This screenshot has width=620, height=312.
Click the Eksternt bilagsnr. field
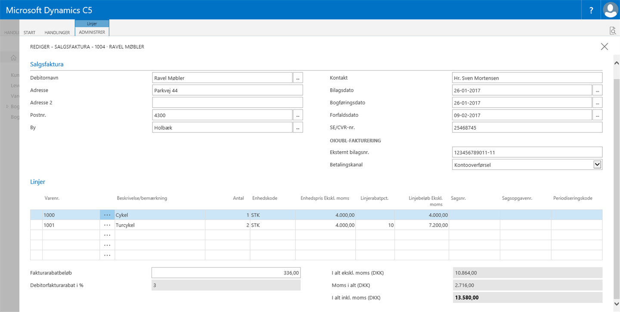[x=527, y=152]
